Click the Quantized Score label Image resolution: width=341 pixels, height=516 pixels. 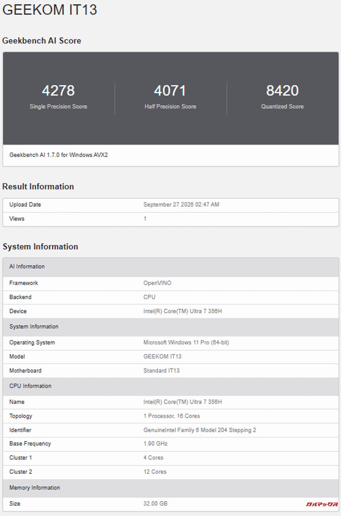282,106
